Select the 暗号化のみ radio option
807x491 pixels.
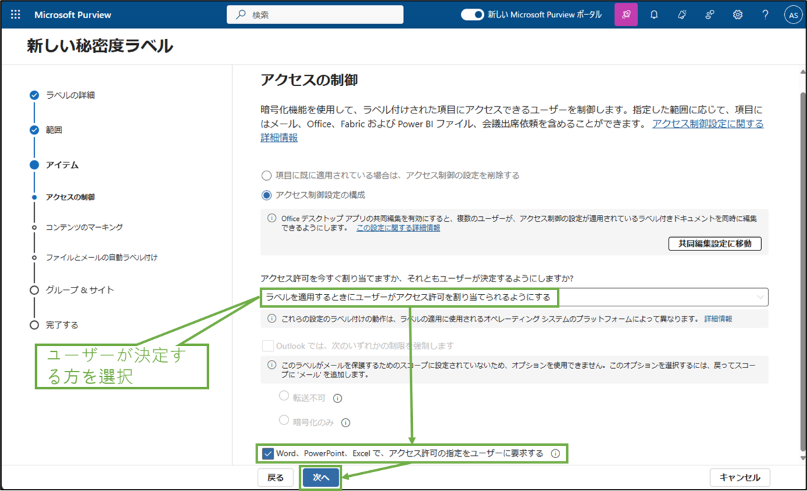click(x=284, y=420)
